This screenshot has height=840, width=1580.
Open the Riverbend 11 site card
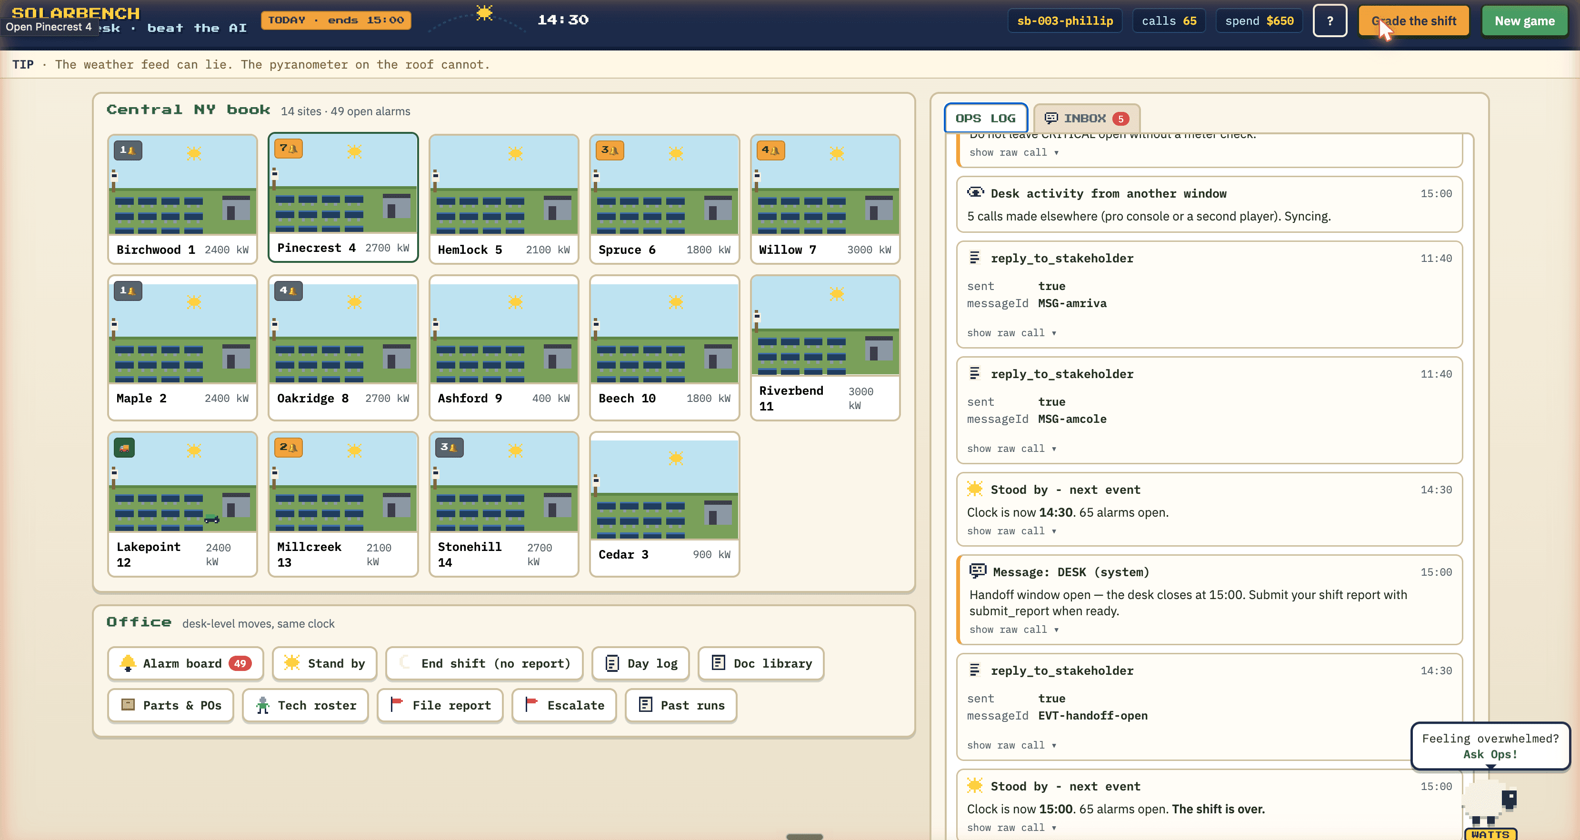pos(825,348)
